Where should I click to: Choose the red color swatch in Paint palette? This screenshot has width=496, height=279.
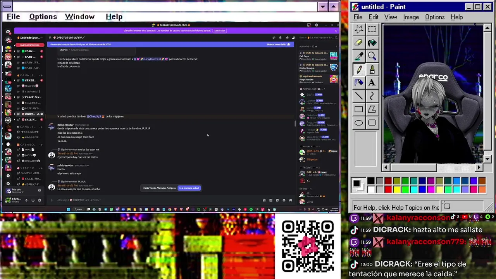[388, 189]
